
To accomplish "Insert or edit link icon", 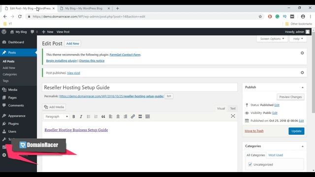I will point(133,117).
